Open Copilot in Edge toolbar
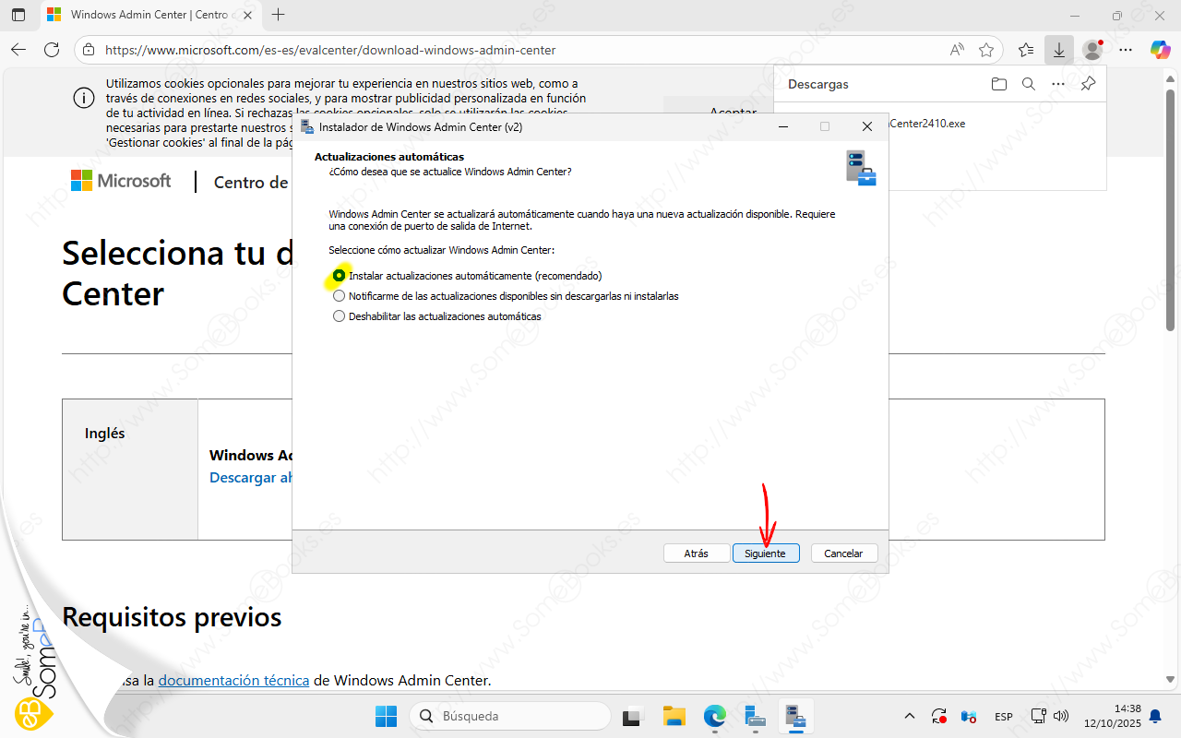The height and width of the screenshot is (738, 1181). [x=1160, y=50]
